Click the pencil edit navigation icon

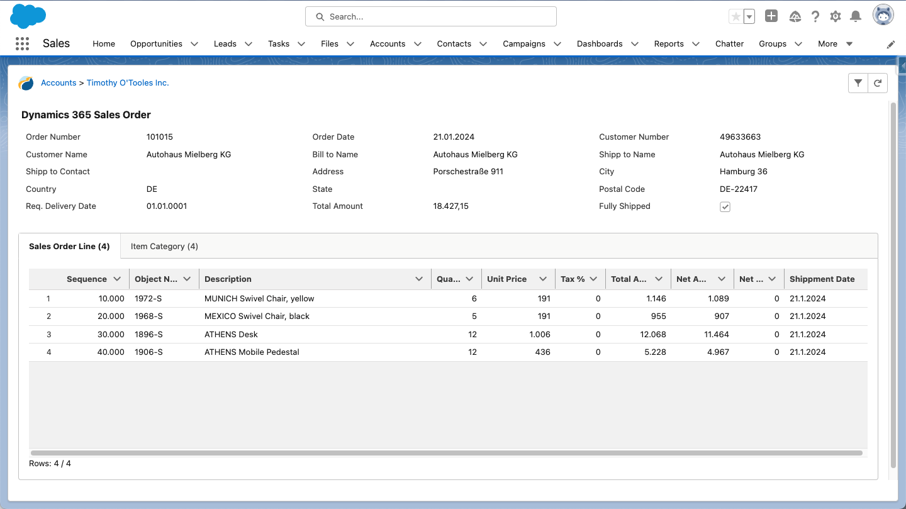pyautogui.click(x=891, y=44)
